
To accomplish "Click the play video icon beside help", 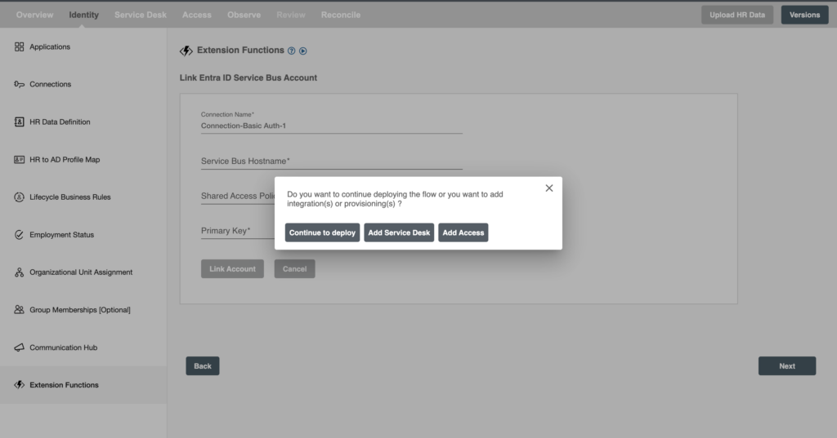I will (303, 51).
